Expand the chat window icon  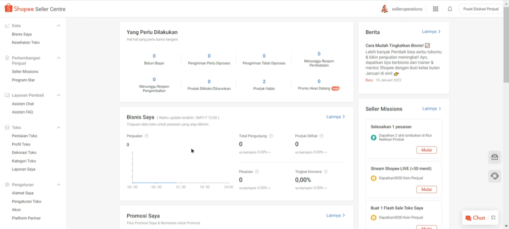tap(493, 218)
